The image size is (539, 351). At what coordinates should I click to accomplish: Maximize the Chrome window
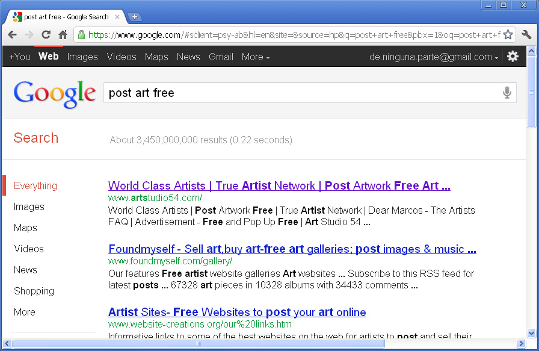pyautogui.click(x=504, y=5)
